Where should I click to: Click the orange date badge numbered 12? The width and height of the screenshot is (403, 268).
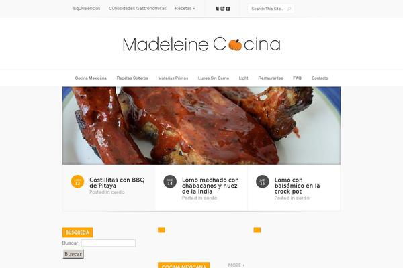pyautogui.click(x=77, y=182)
